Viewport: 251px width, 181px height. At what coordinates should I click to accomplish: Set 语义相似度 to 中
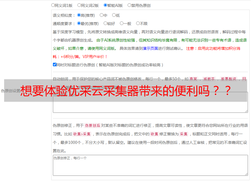pyautogui.click(x=101, y=15)
